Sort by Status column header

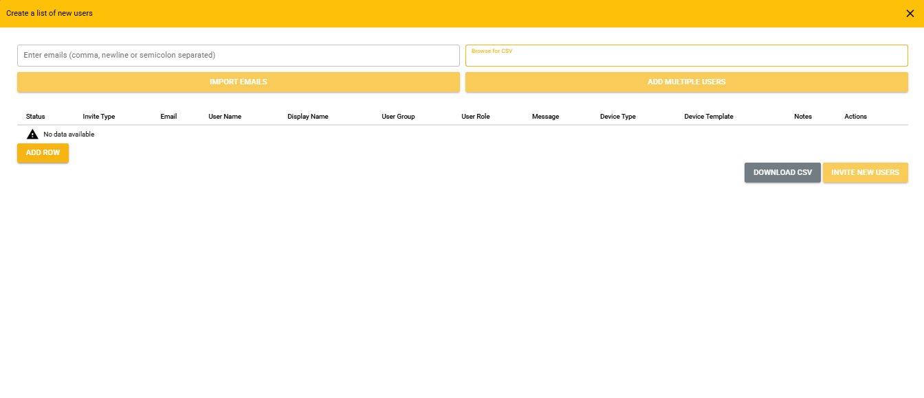pos(36,117)
